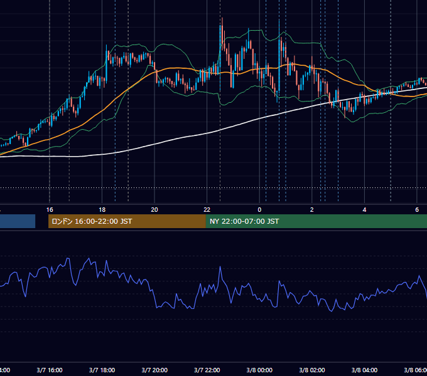Click the hour label '16' on price chart axis
The image size is (427, 376).
(50, 210)
